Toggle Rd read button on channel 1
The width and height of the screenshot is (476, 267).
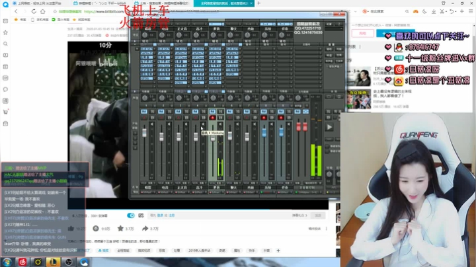144,112
